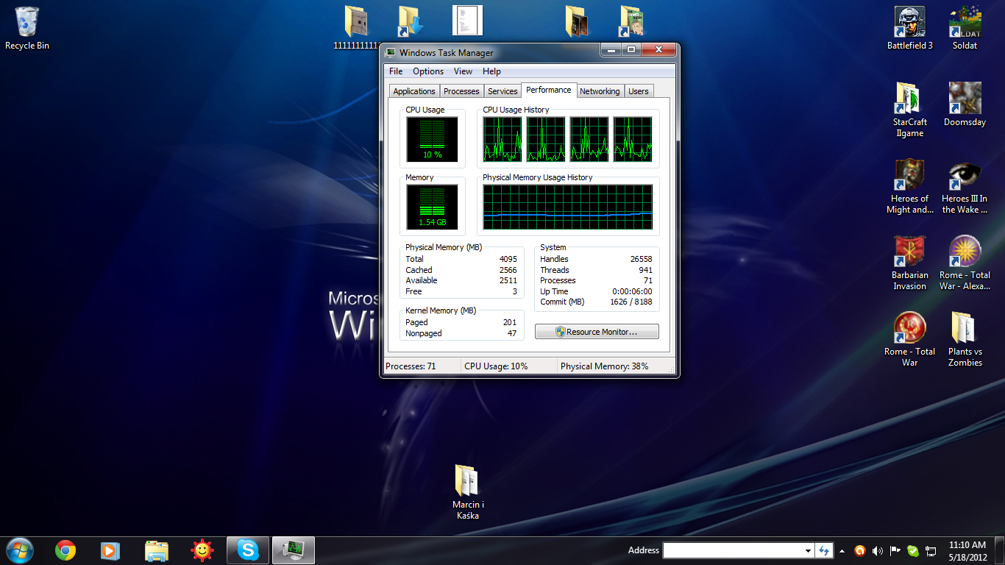Click the Task Manager taskbar button
The width and height of the screenshot is (1005, 565).
(x=294, y=550)
